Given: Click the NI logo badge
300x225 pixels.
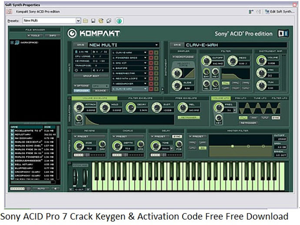Looking at the screenshot, I should 283,33.
